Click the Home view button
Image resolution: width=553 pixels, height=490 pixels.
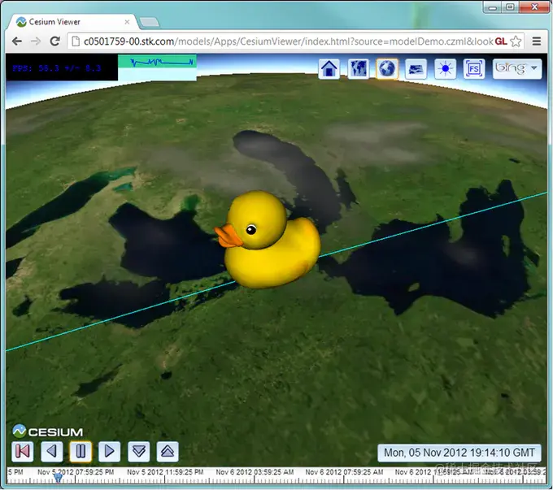point(329,68)
